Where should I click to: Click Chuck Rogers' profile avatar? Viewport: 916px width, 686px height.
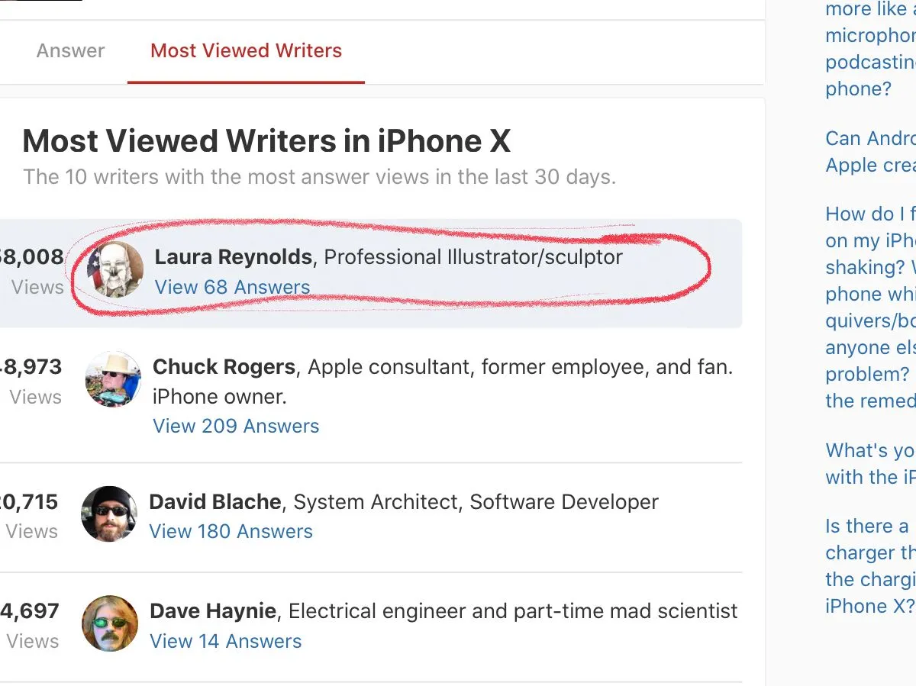click(x=113, y=379)
